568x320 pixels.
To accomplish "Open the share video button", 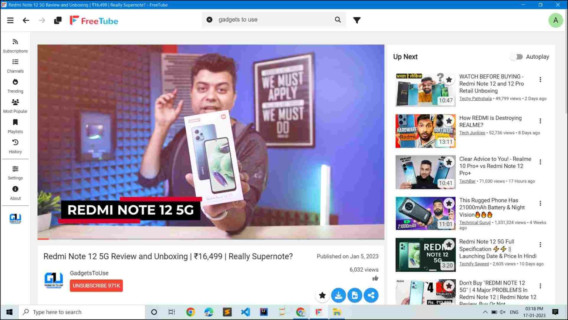I will (x=371, y=295).
